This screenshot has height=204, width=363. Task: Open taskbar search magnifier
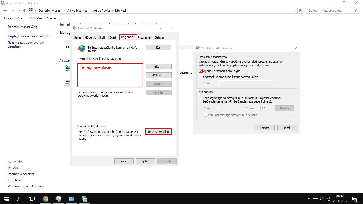tap(19, 199)
